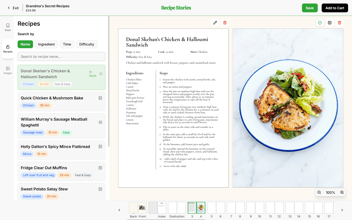Collapse back using the left chevron arrow
Image resolution: width=352 pixels, height=220 pixels.
coord(119,210)
